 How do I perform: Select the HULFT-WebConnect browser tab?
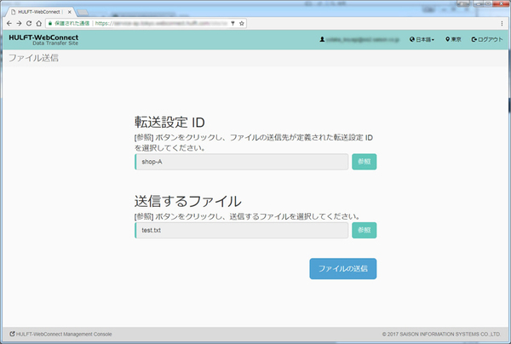[x=39, y=12]
